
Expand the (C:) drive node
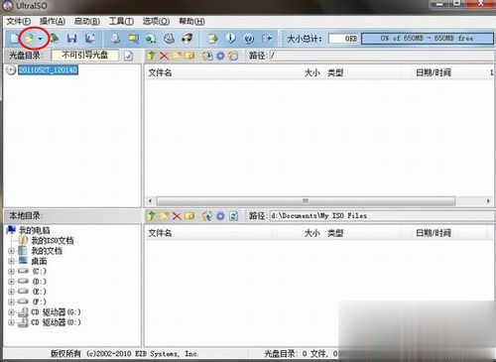click(11, 272)
